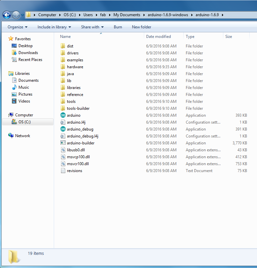257x268 pixels.
Task: Go to arduino-1.6.9-windows in breadcrumb
Action: [168, 15]
